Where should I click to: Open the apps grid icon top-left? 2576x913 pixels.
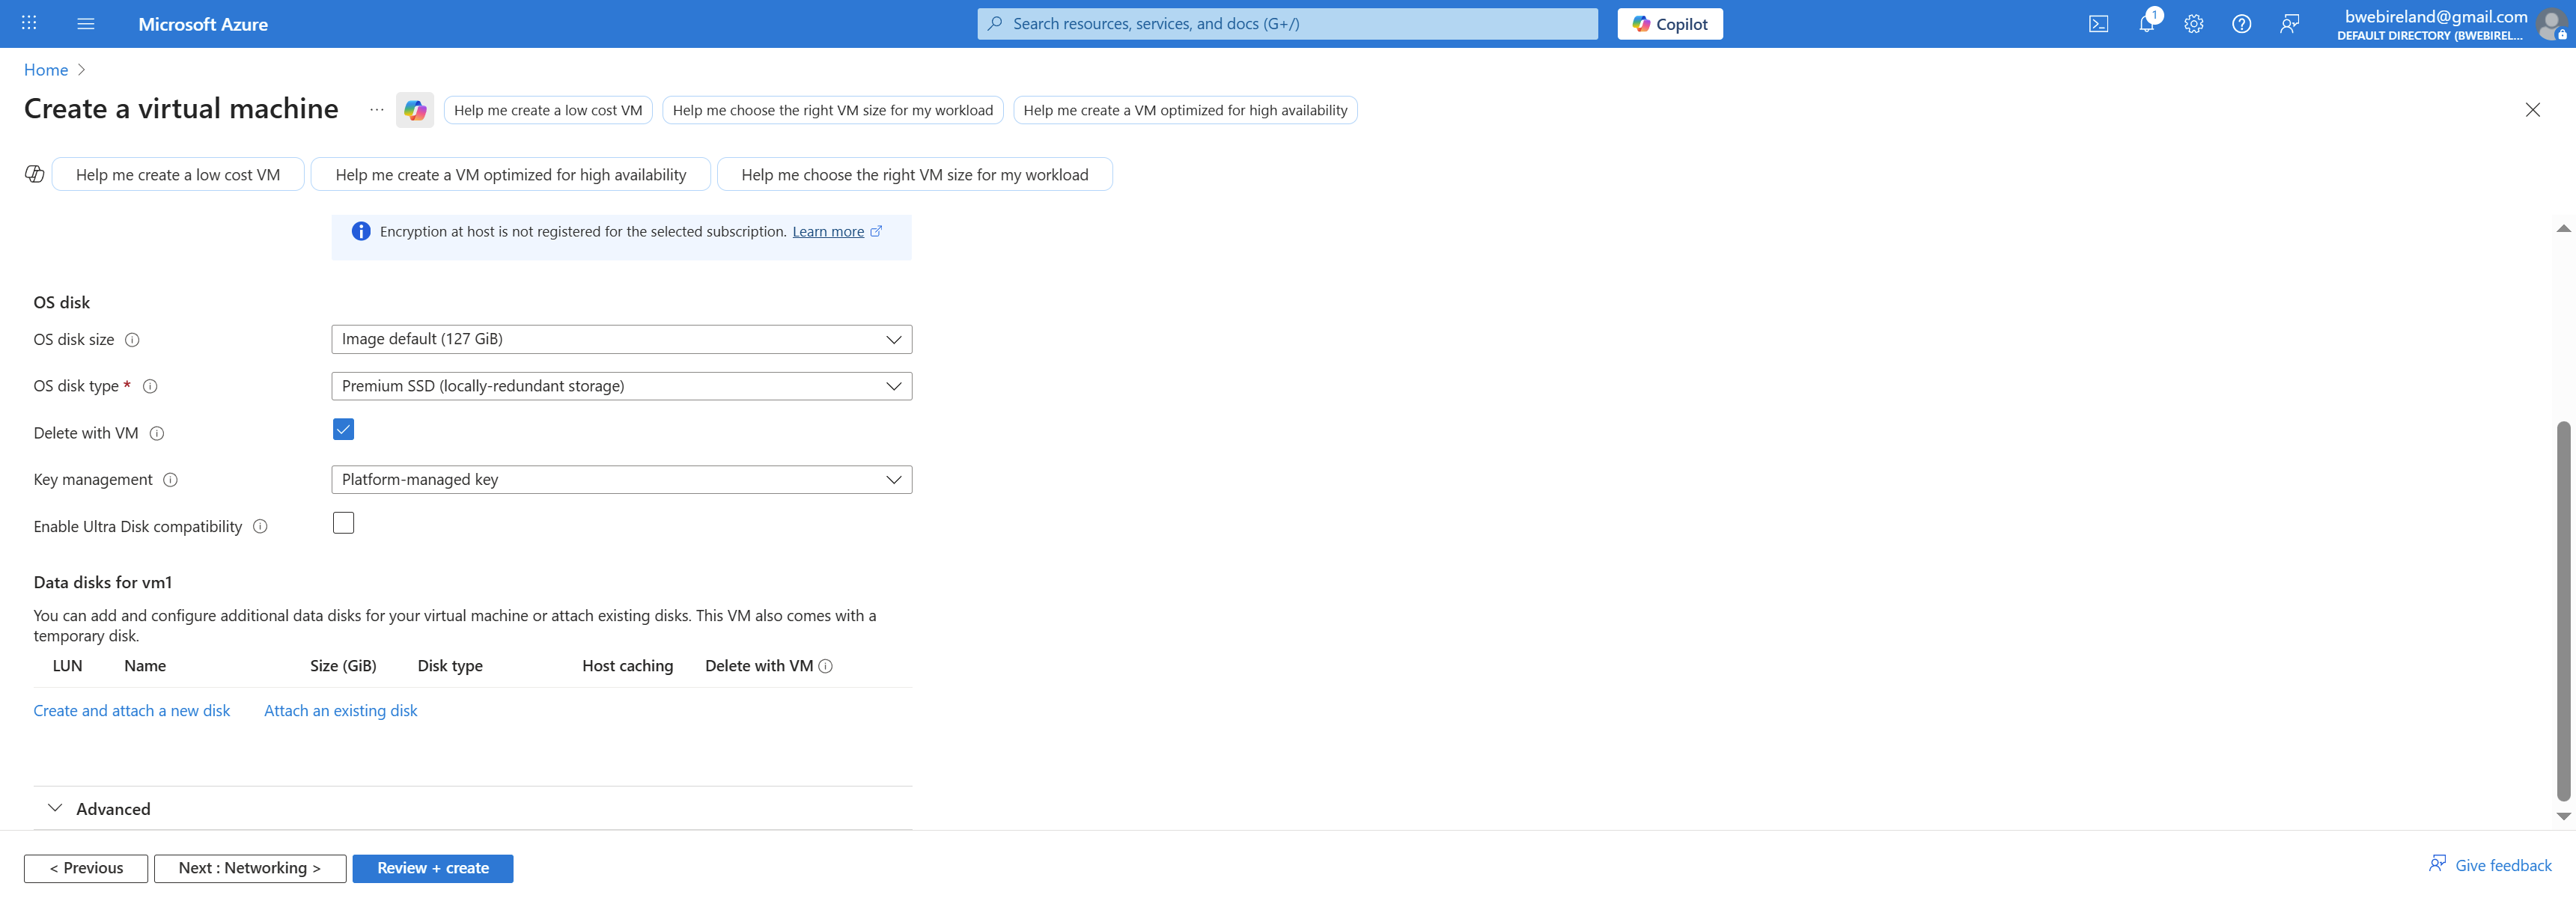click(29, 24)
